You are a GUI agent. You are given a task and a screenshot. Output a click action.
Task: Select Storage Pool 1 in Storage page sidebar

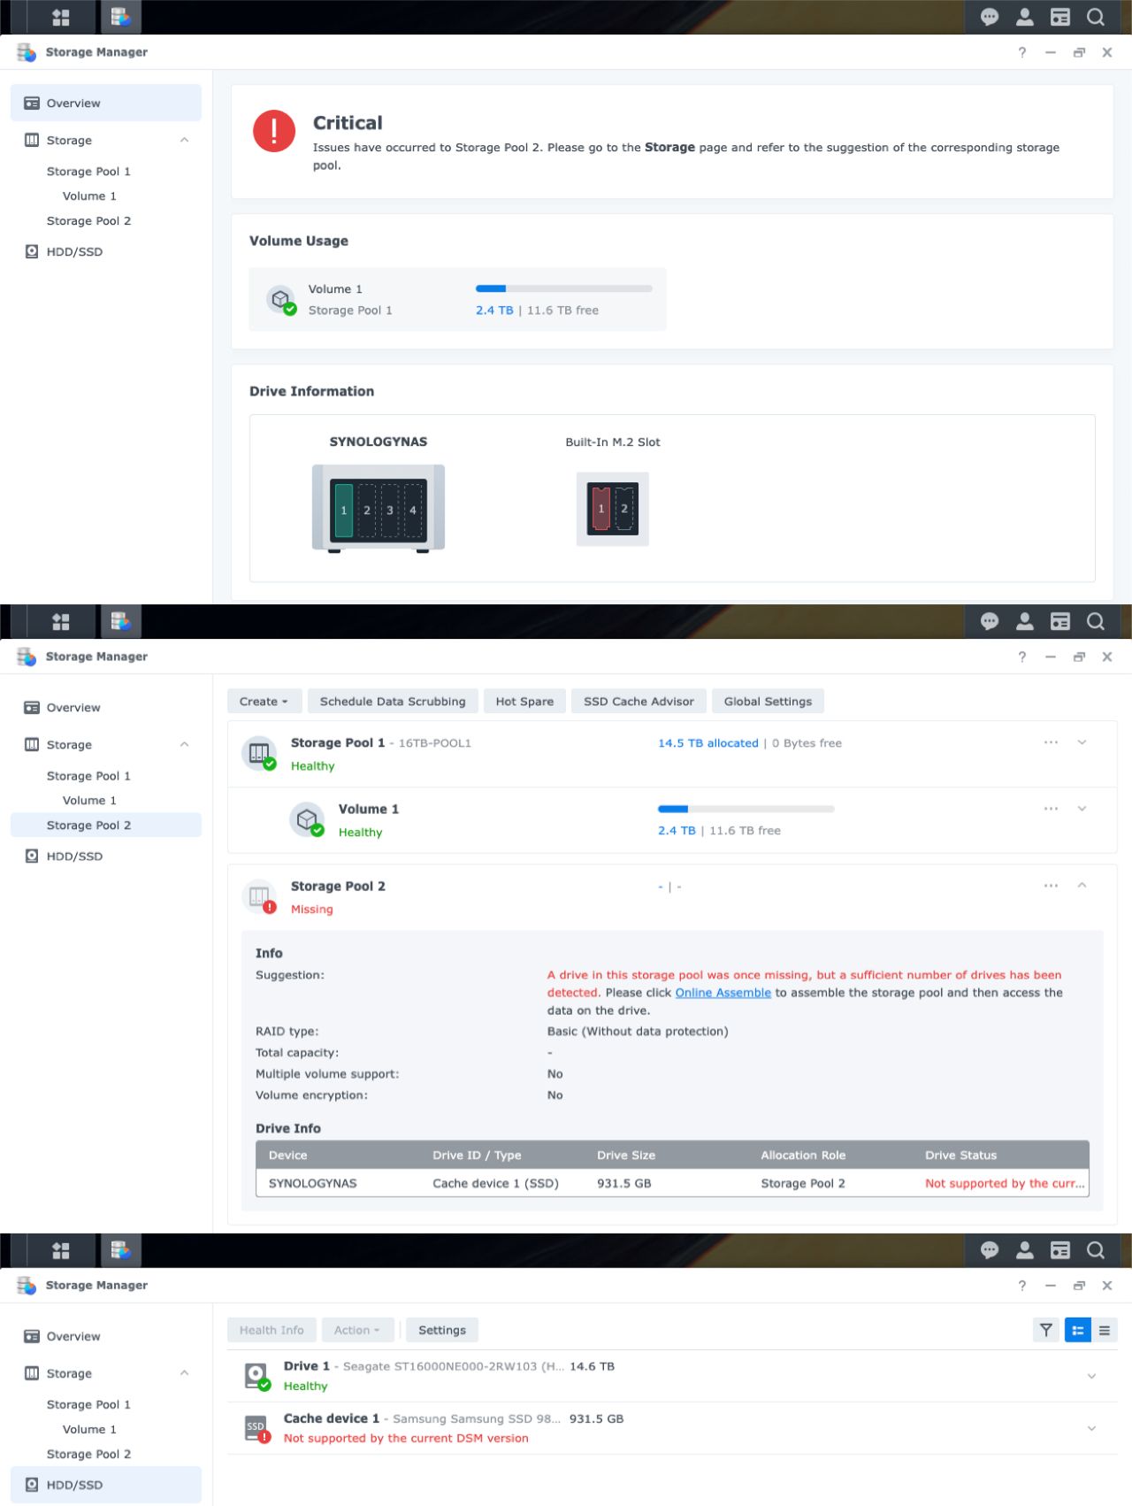click(106, 776)
